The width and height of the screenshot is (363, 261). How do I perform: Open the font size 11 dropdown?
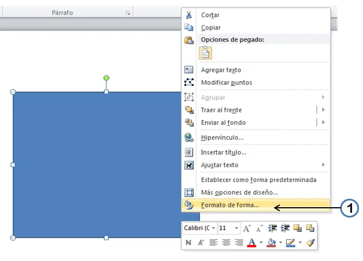(236, 228)
